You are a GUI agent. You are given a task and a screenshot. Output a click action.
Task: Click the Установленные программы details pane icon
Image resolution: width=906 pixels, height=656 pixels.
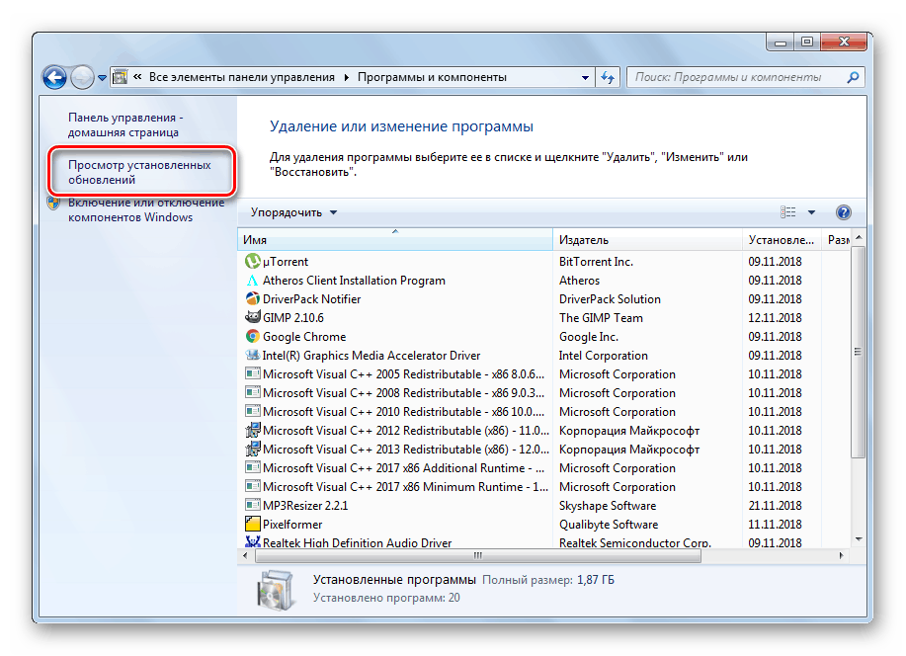[277, 590]
